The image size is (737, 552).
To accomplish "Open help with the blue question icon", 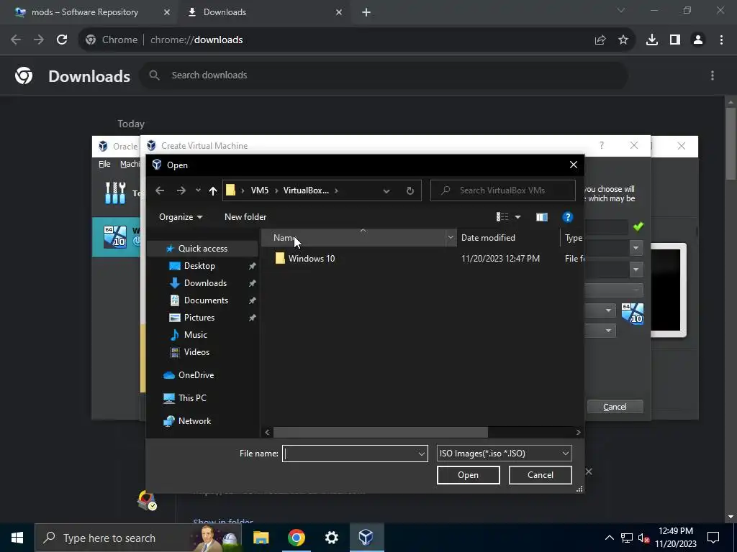I will [x=567, y=217].
